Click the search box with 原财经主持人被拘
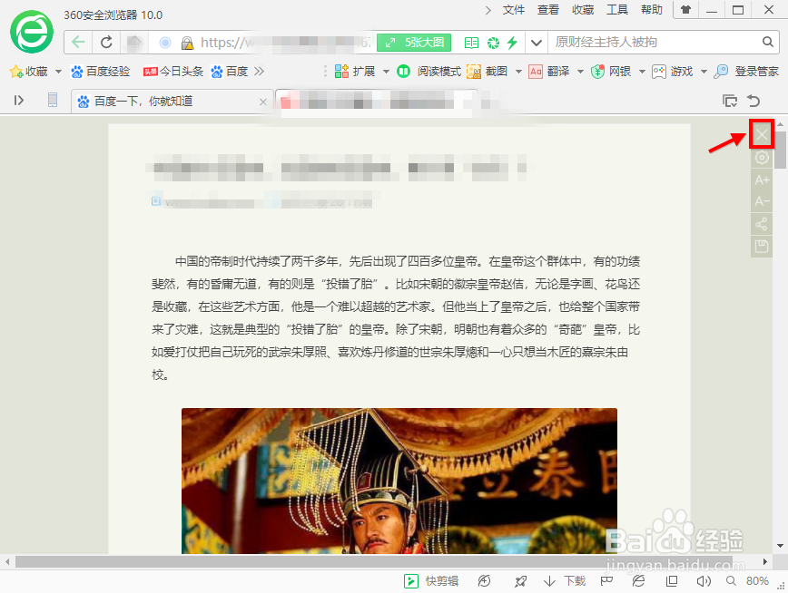The image size is (788, 593). coord(654,43)
